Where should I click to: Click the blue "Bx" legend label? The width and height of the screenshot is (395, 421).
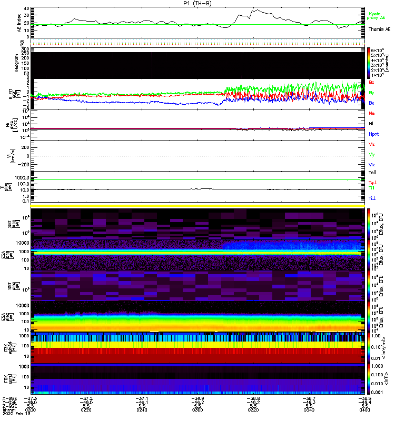(371, 103)
